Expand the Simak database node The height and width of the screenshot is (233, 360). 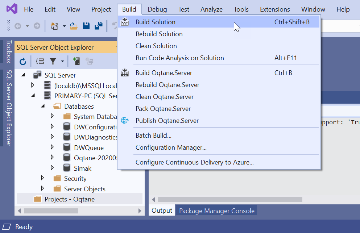coord(52,167)
